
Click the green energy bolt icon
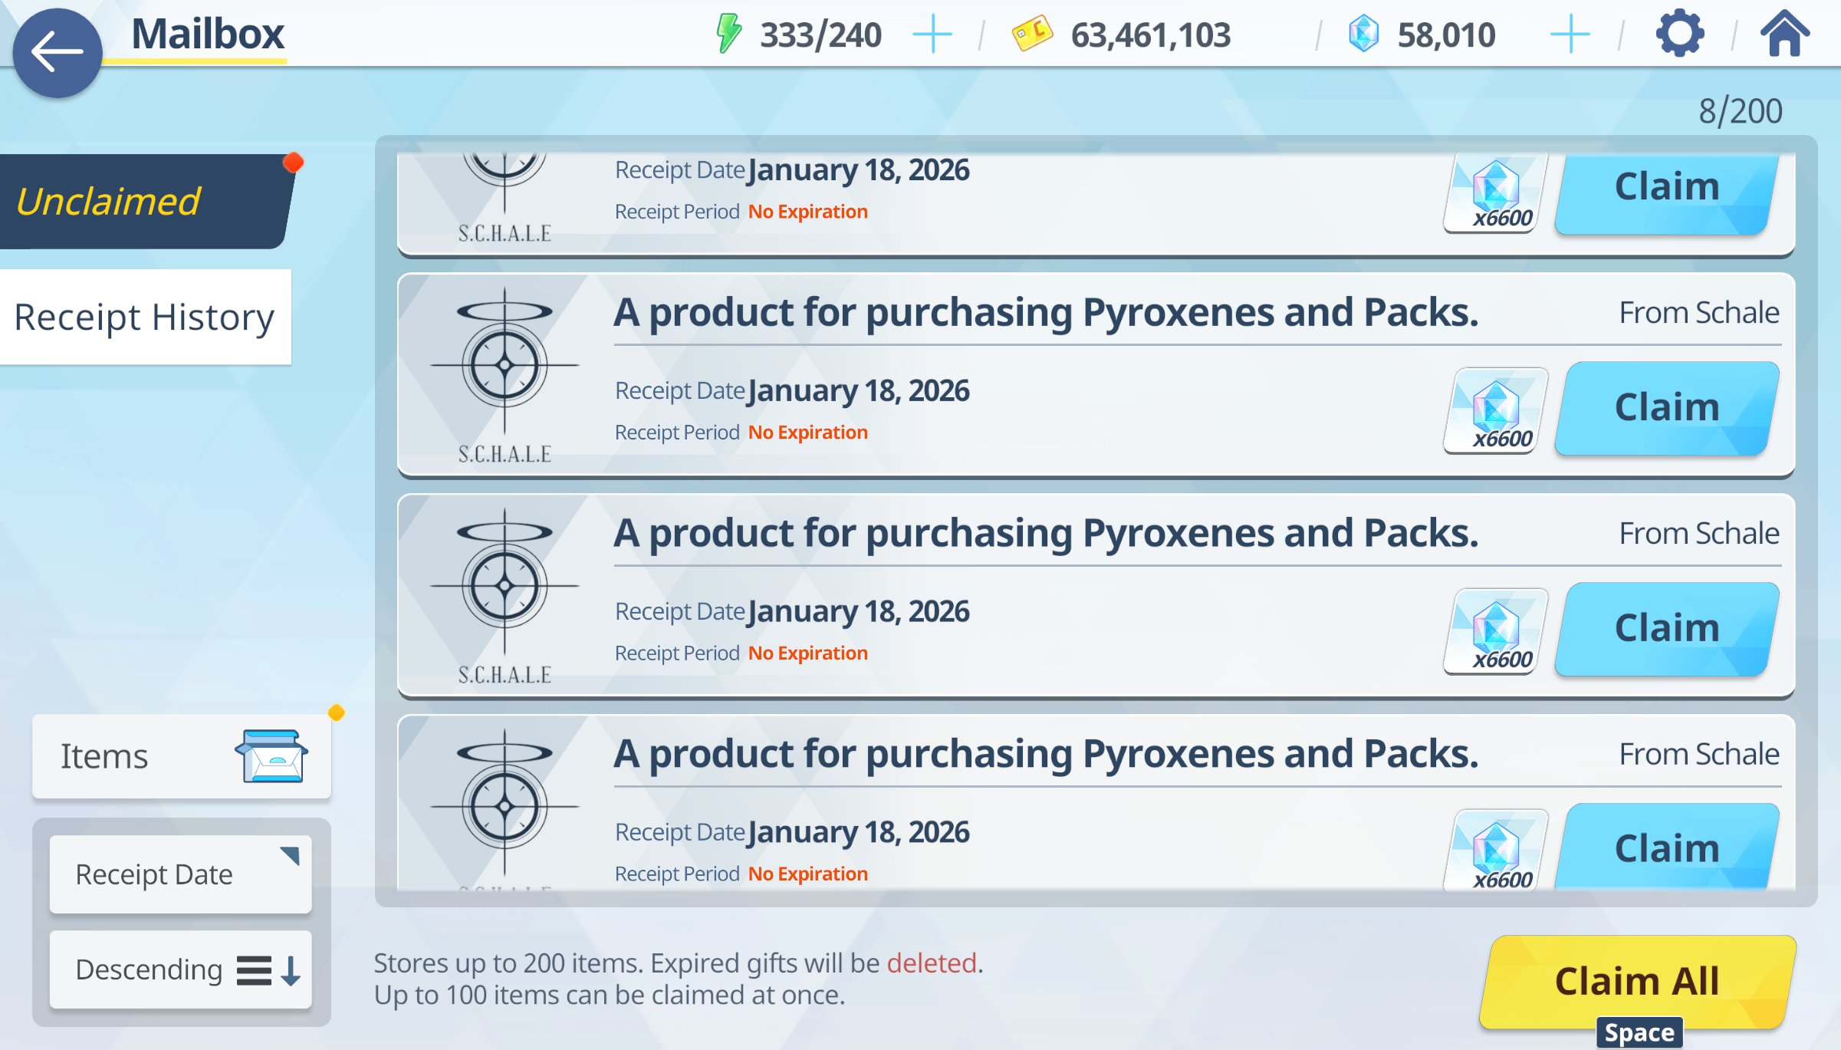click(x=728, y=34)
